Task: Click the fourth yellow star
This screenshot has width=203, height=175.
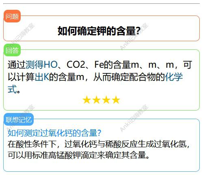Action: click(116, 100)
